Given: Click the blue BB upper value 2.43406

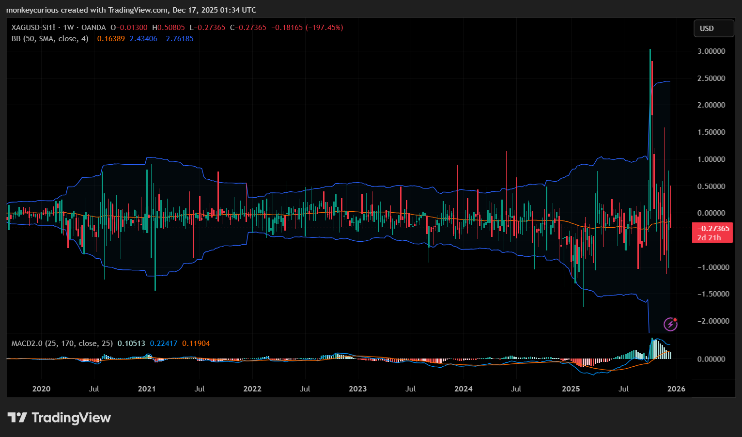Looking at the screenshot, I should [143, 39].
